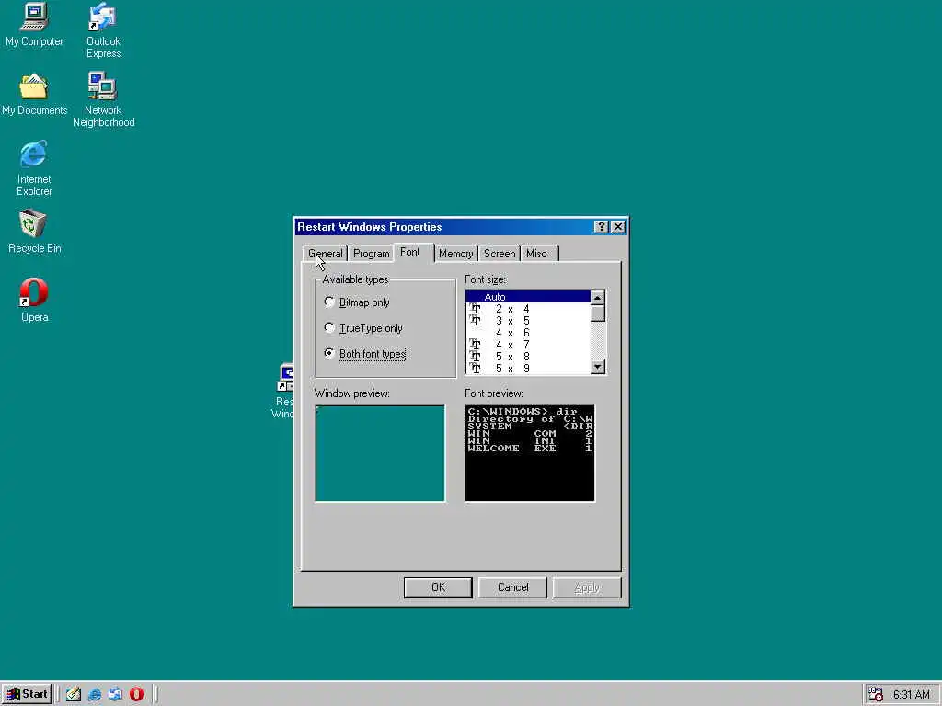Click the Window preview pane

pyautogui.click(x=380, y=453)
